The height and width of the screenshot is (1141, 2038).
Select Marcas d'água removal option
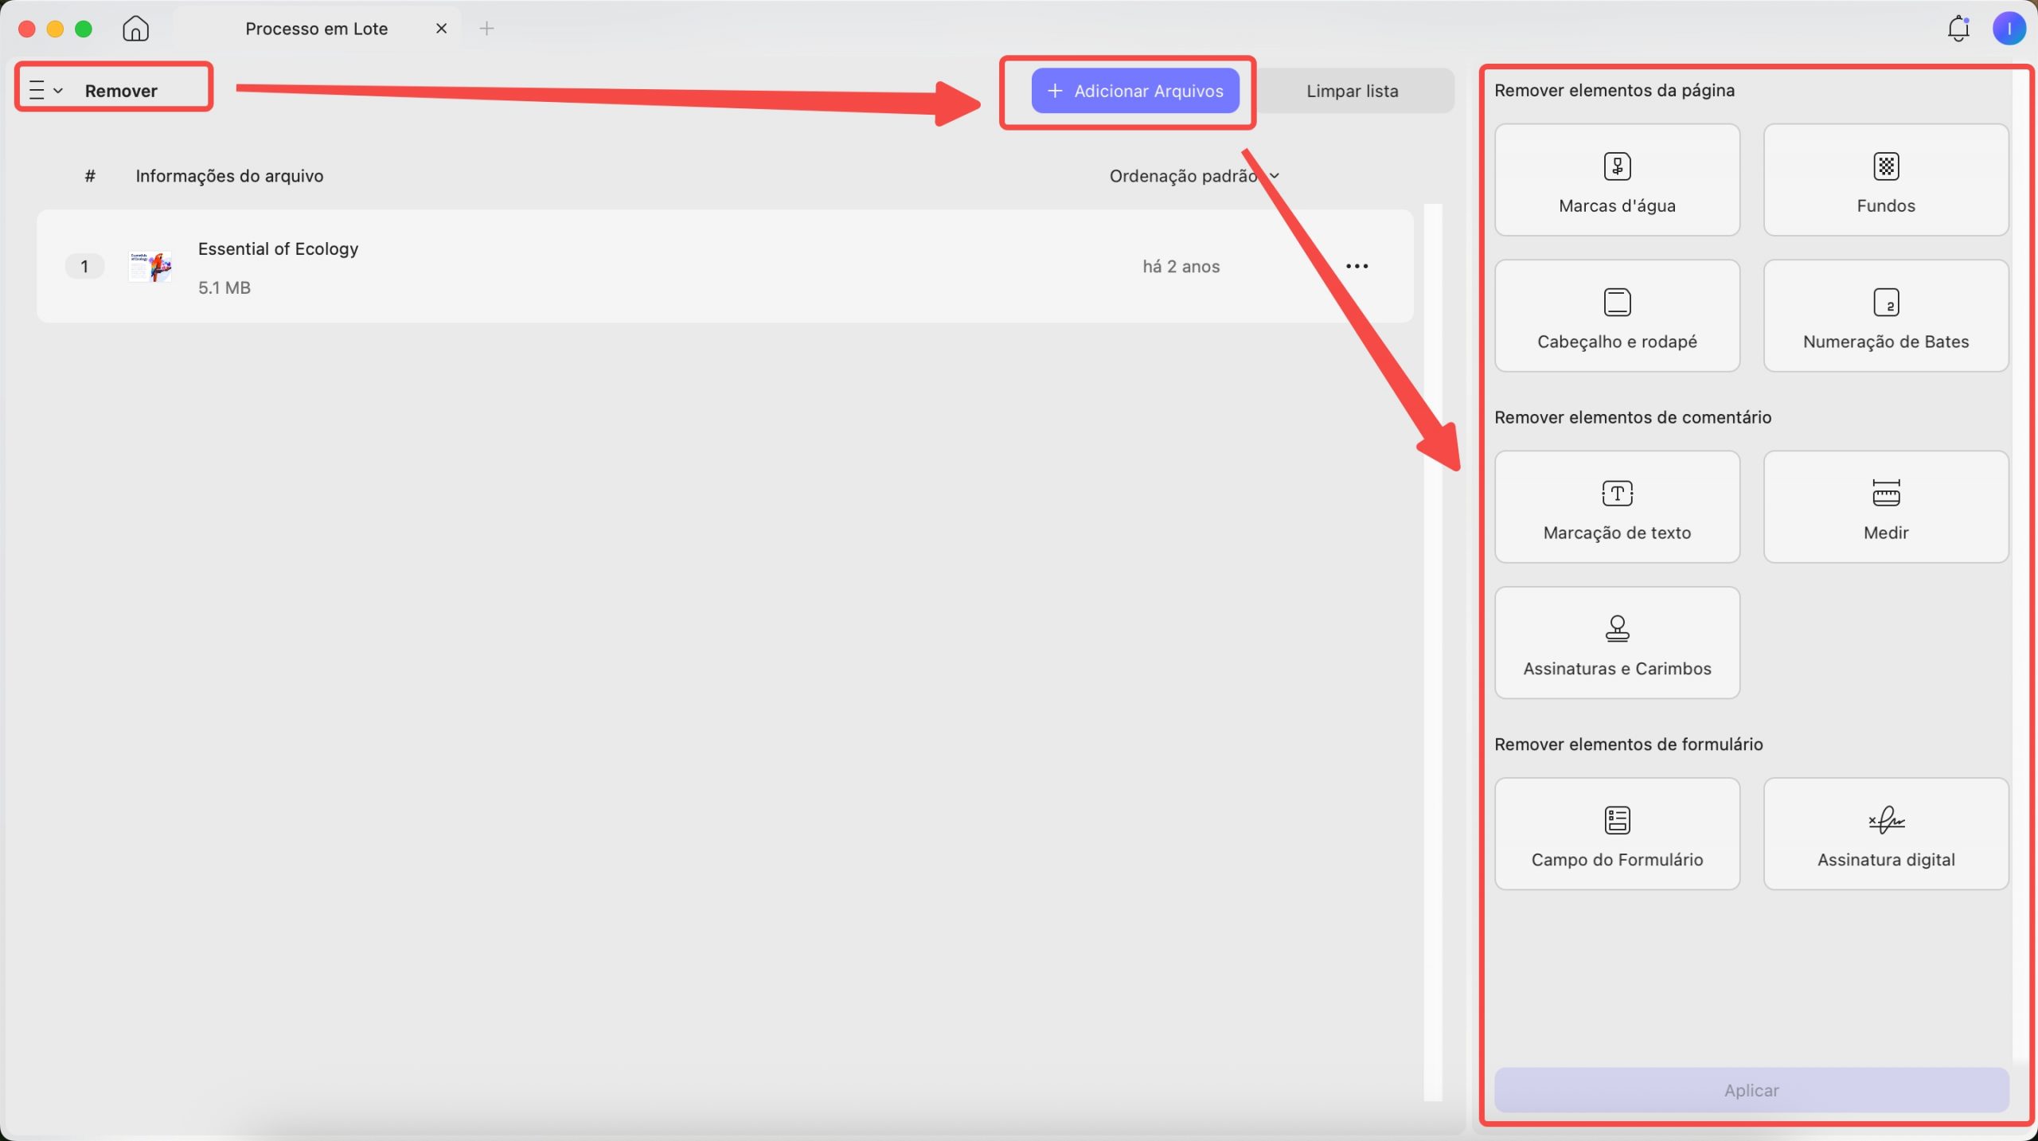(1617, 180)
